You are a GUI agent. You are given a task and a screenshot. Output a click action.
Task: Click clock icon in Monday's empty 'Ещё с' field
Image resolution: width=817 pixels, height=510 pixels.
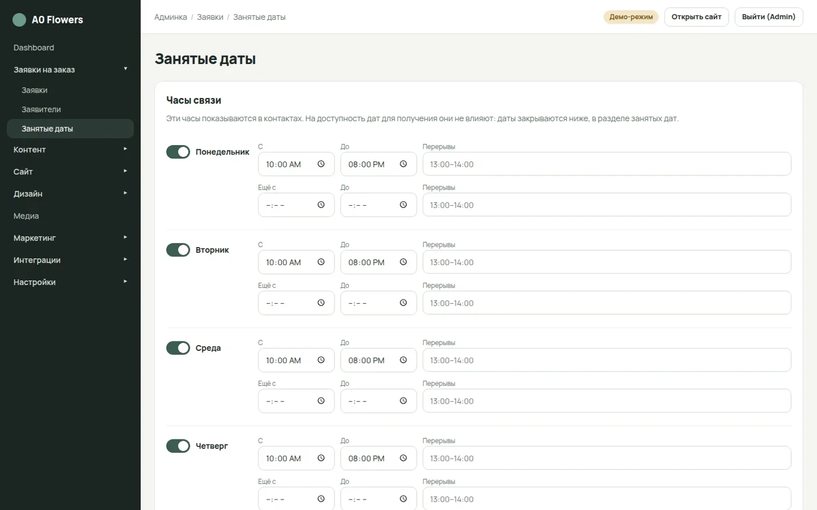click(321, 205)
